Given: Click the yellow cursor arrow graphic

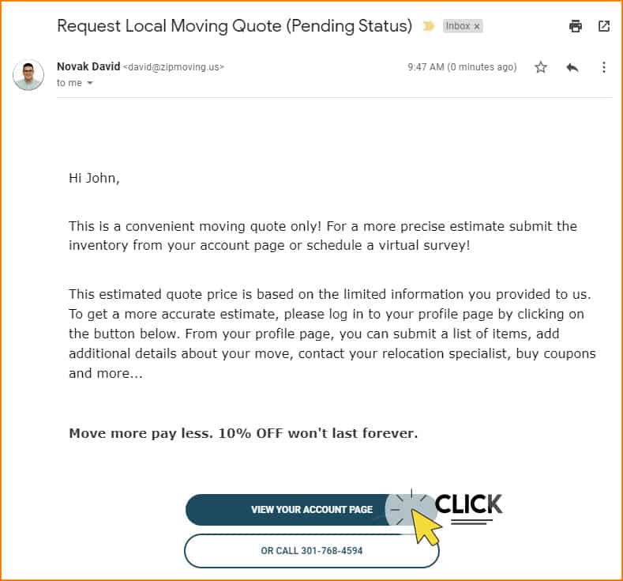Looking at the screenshot, I should coord(425,526).
